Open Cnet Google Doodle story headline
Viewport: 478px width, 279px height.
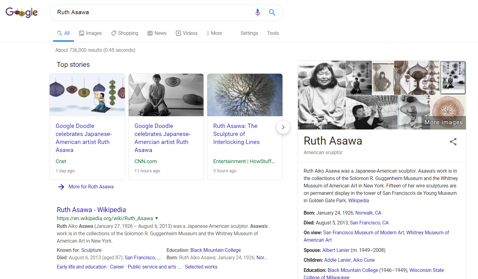[84, 138]
